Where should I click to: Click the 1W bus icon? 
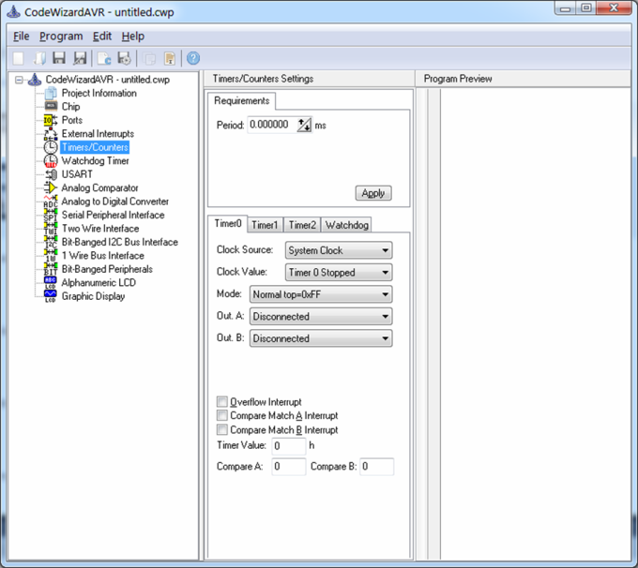point(51,256)
